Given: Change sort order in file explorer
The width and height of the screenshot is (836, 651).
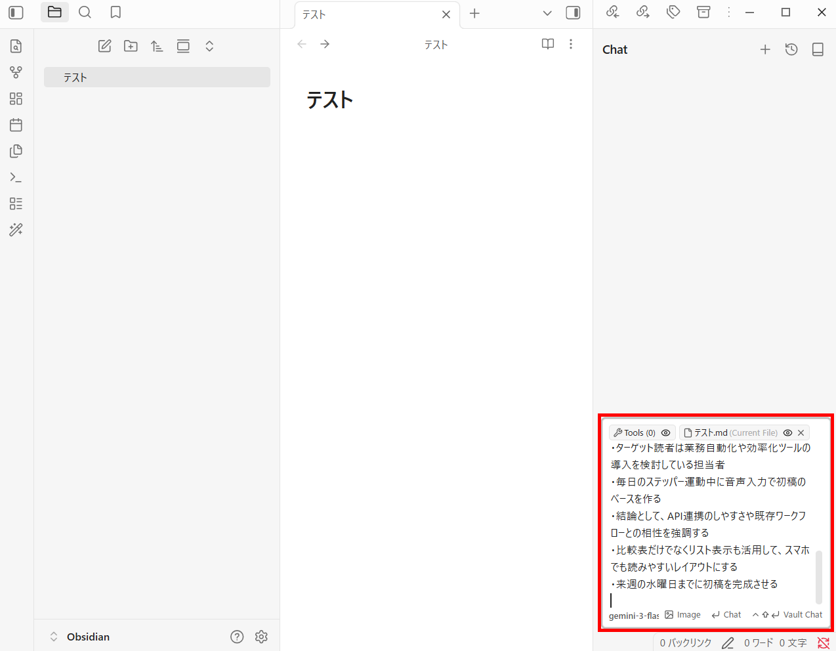Looking at the screenshot, I should pos(157,46).
